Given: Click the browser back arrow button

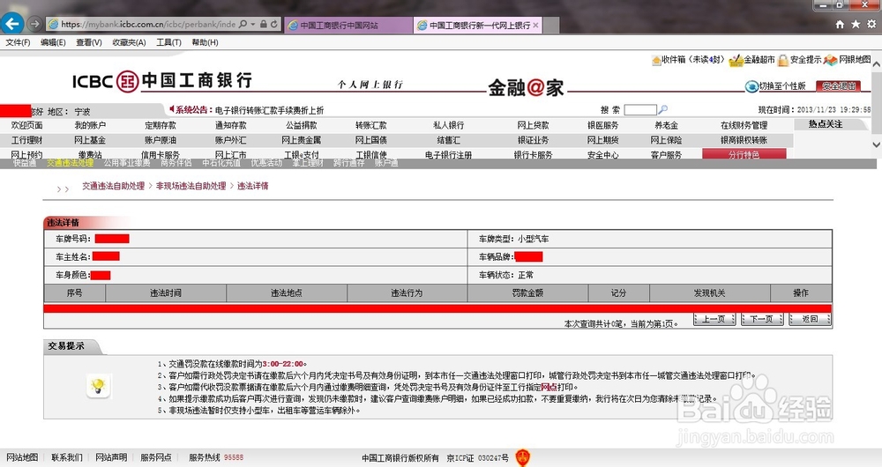Looking at the screenshot, I should (x=12, y=24).
